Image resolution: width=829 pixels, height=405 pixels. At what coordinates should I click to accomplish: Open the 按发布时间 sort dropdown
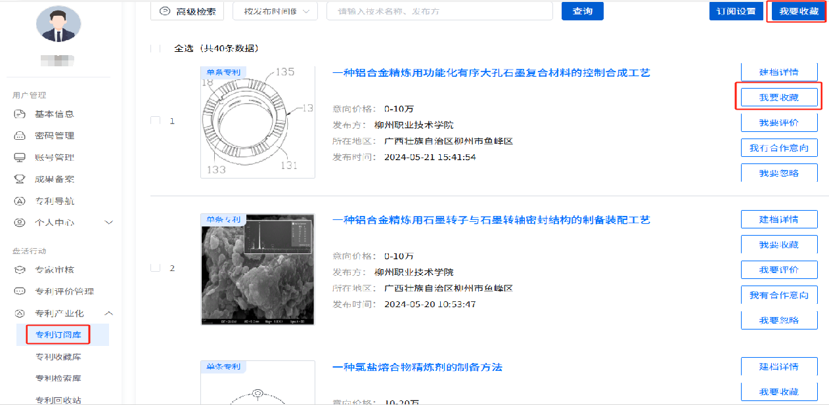pos(275,11)
